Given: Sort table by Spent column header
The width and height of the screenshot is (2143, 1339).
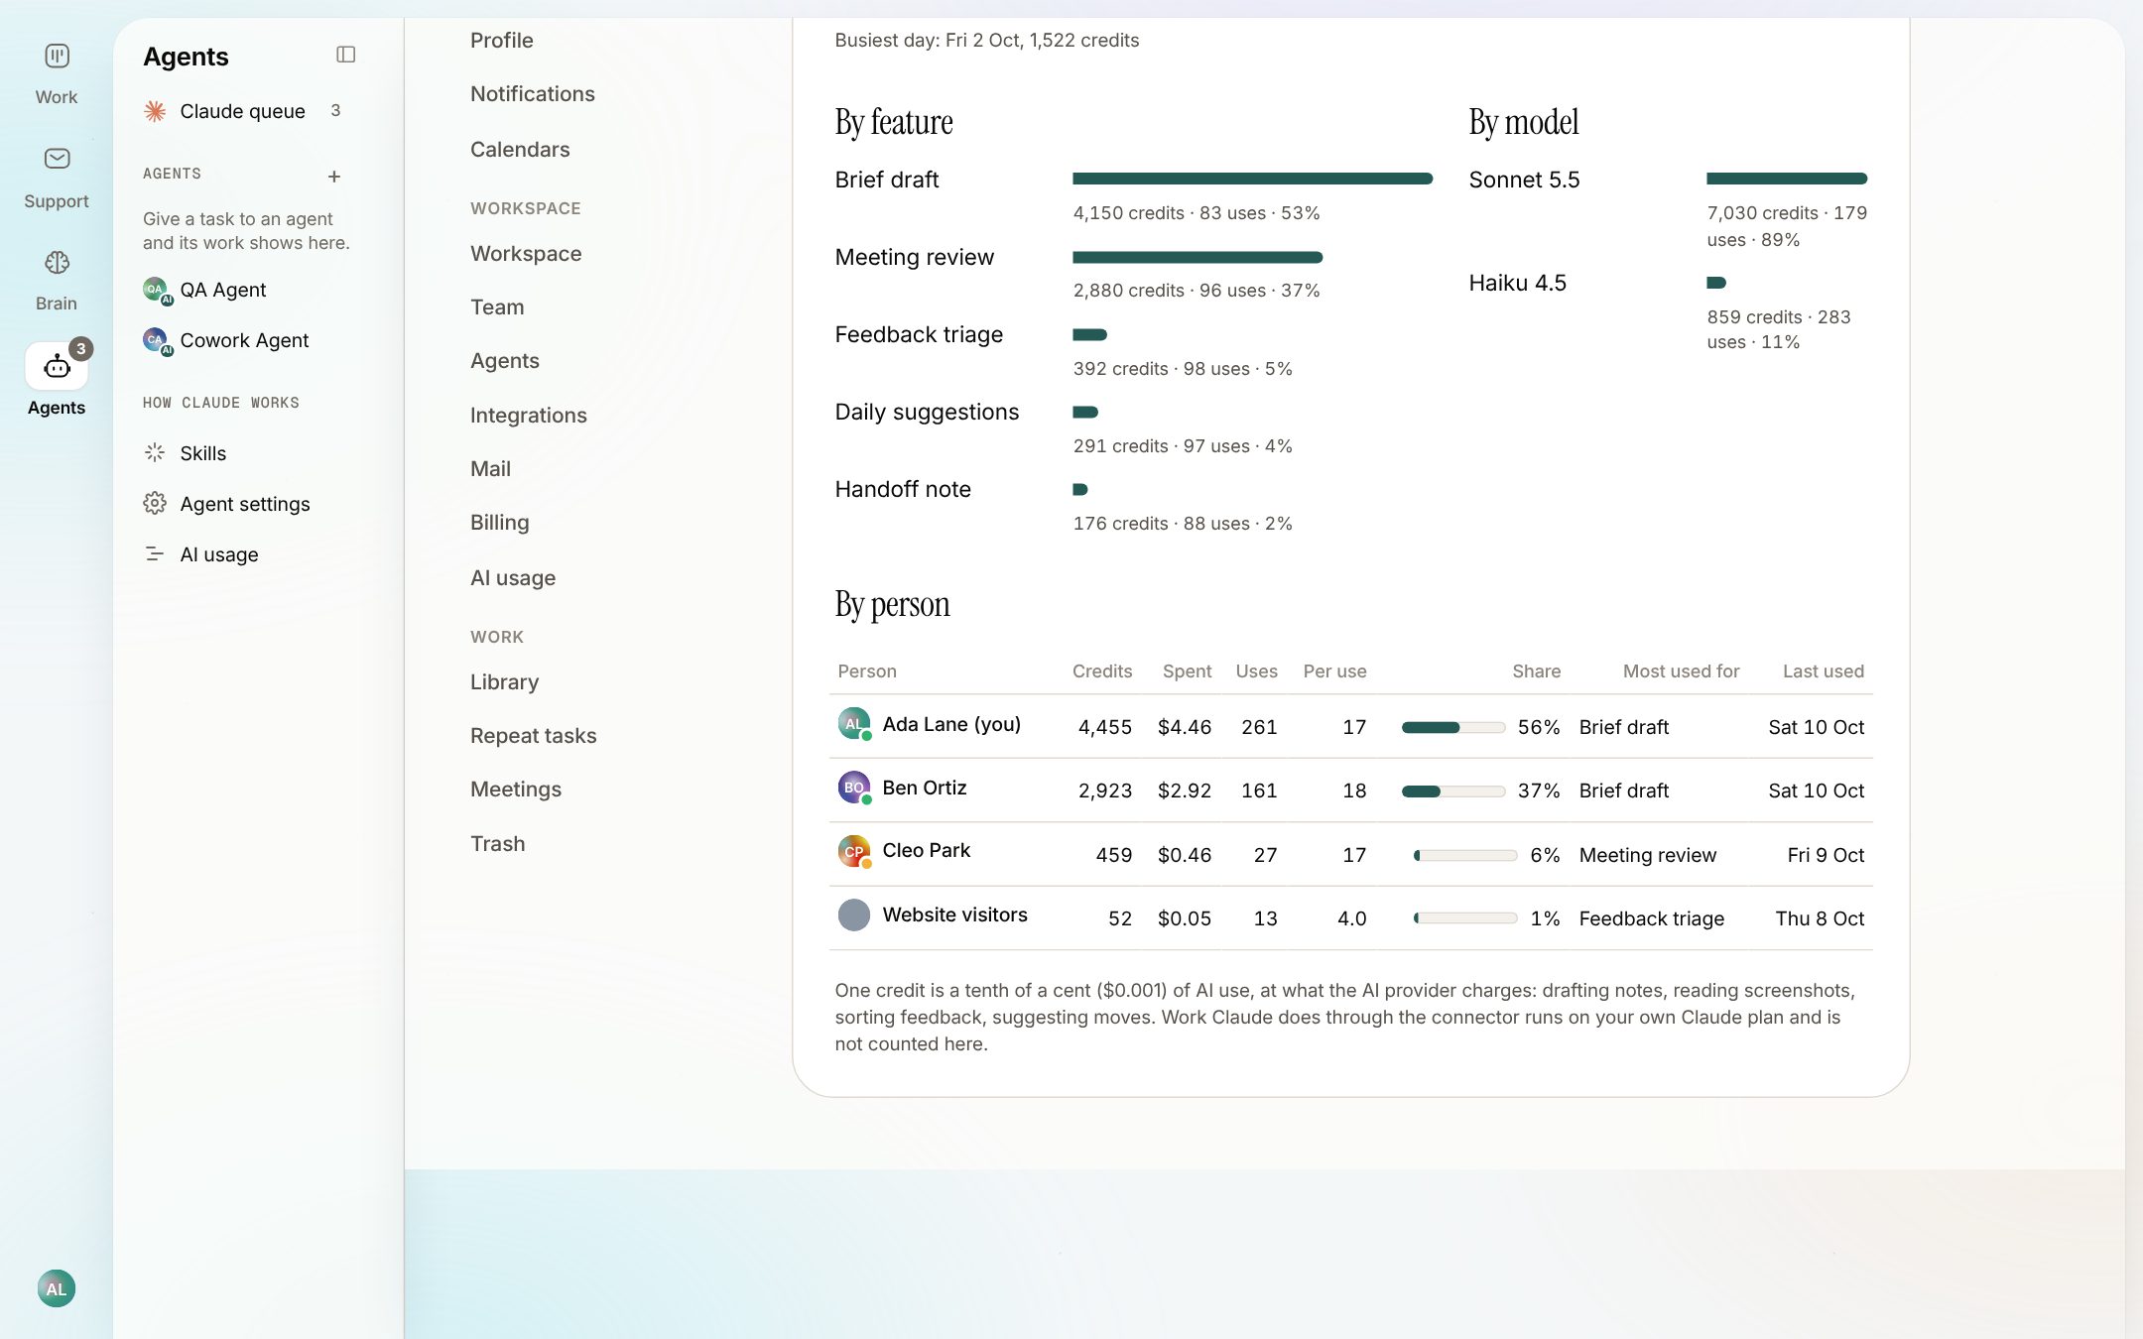Looking at the screenshot, I should [x=1188, y=670].
